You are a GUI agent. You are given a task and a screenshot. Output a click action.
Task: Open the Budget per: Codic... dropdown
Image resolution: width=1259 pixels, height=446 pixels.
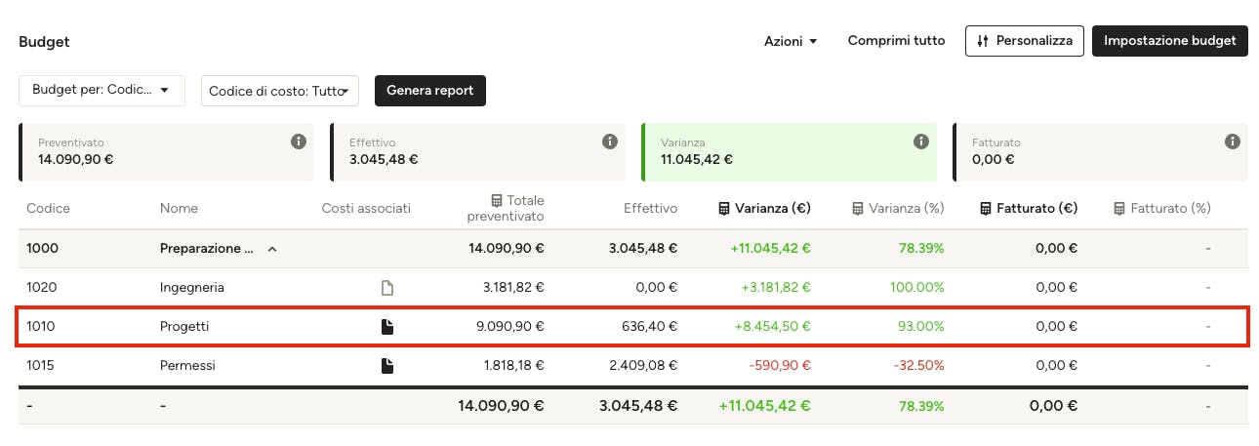click(x=102, y=90)
